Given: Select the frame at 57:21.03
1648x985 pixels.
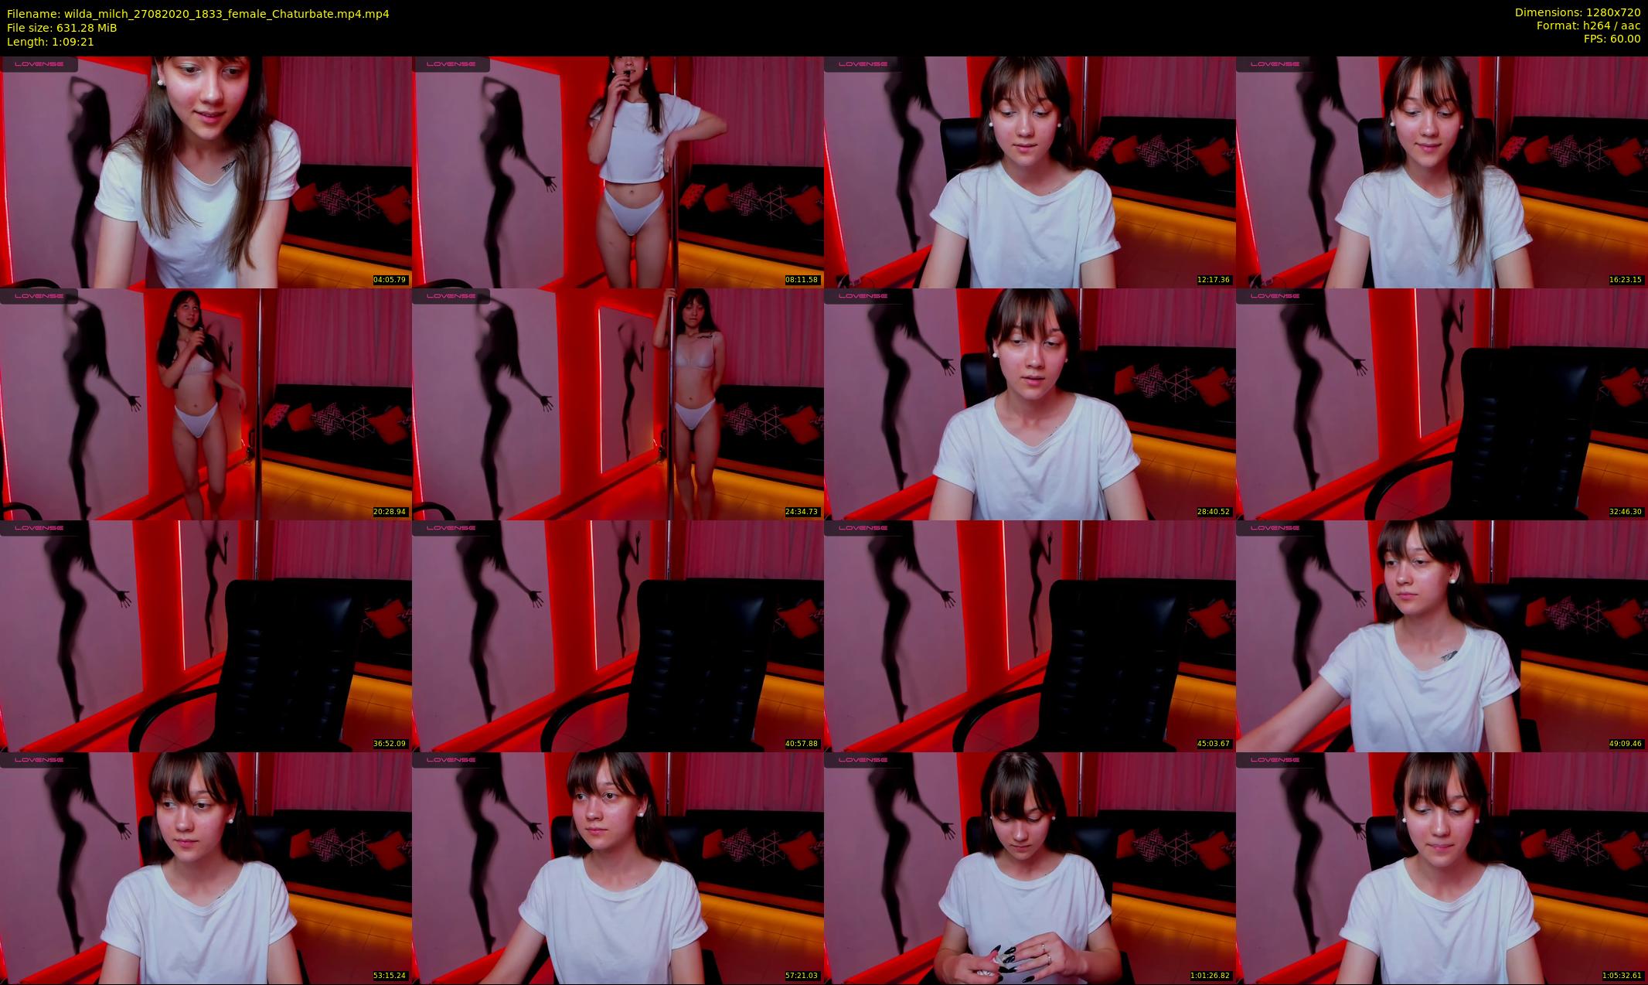Looking at the screenshot, I should point(618,867).
